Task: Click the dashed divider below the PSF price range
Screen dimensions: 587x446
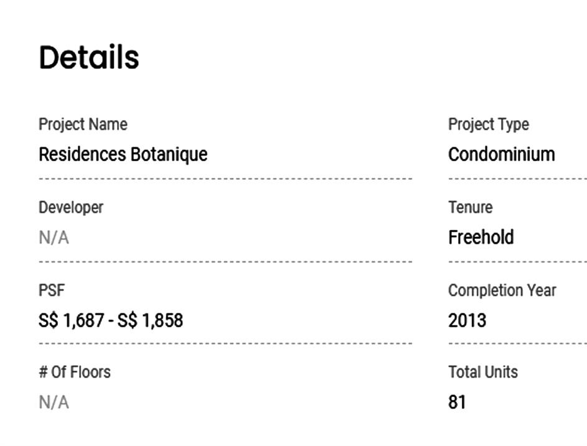Action: [225, 343]
